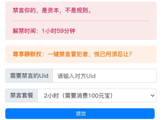Click the dropdown chevron arrow
The height and width of the screenshot is (120, 166).
(152, 96)
